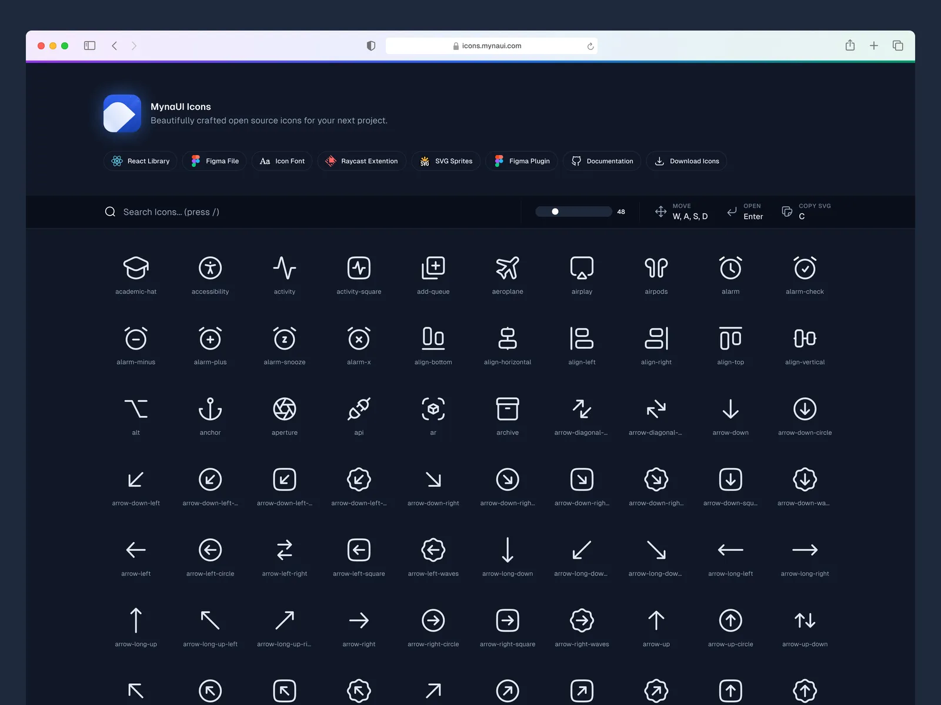
Task: Choose the arrow-left-right icon
Action: click(285, 550)
